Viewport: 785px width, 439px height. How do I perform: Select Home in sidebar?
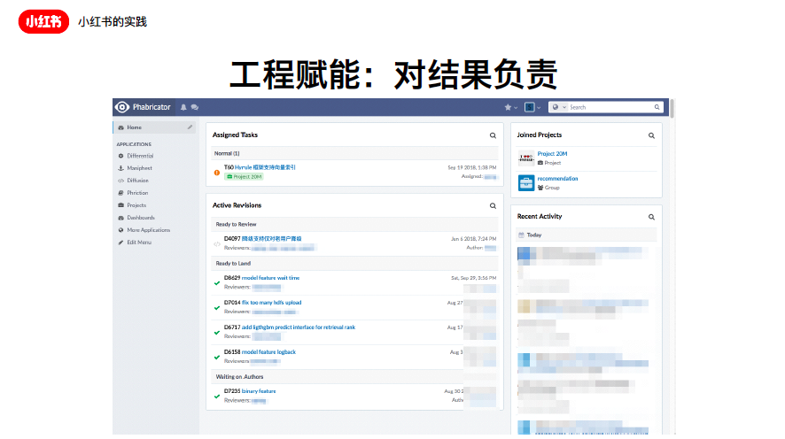point(153,127)
